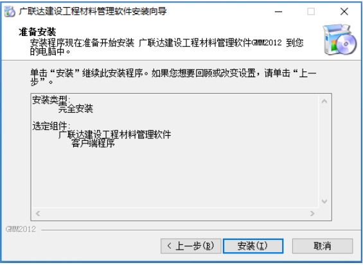Viewport: 363px width, 265px height.
Task: Click the scroll left arrow in summary box
Action: click(38, 214)
